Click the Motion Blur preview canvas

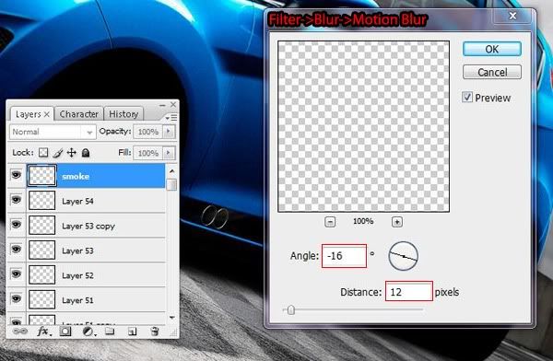pyautogui.click(x=363, y=126)
